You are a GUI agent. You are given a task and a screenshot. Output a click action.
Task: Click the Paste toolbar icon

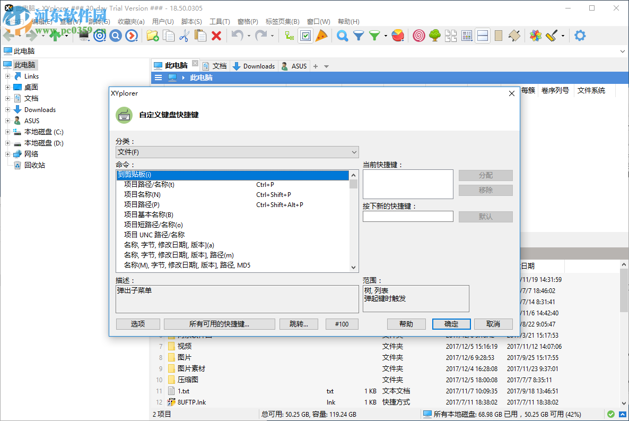pyautogui.click(x=199, y=36)
